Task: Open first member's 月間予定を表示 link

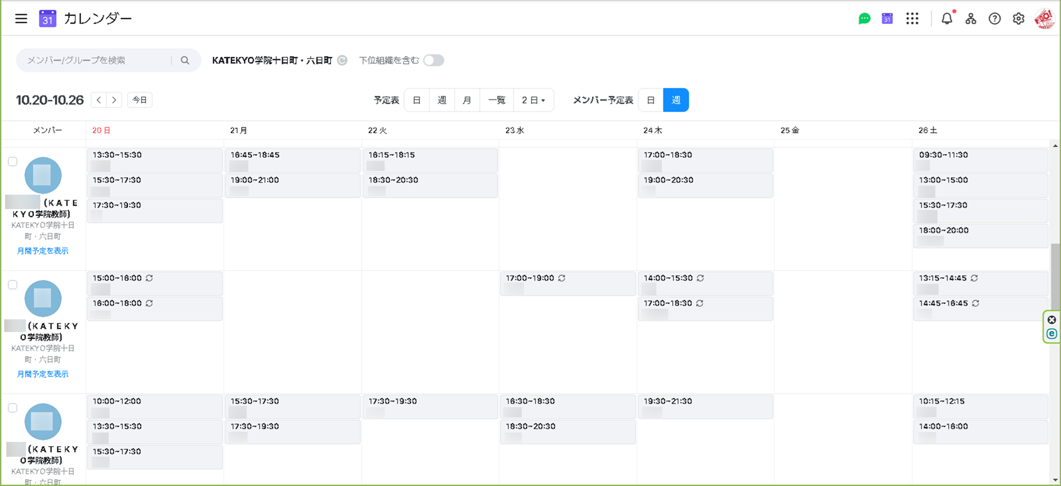Action: (42, 251)
